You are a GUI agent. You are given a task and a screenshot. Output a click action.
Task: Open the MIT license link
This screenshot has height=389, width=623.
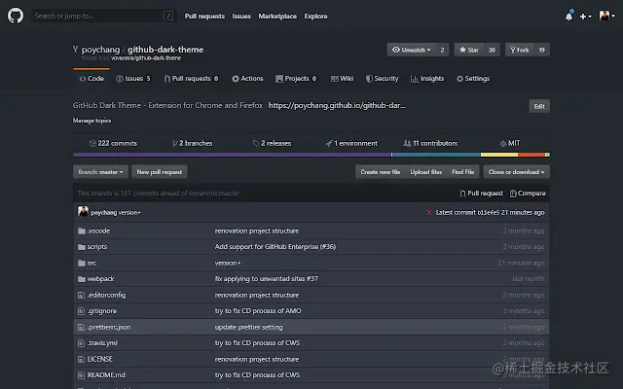coord(510,143)
